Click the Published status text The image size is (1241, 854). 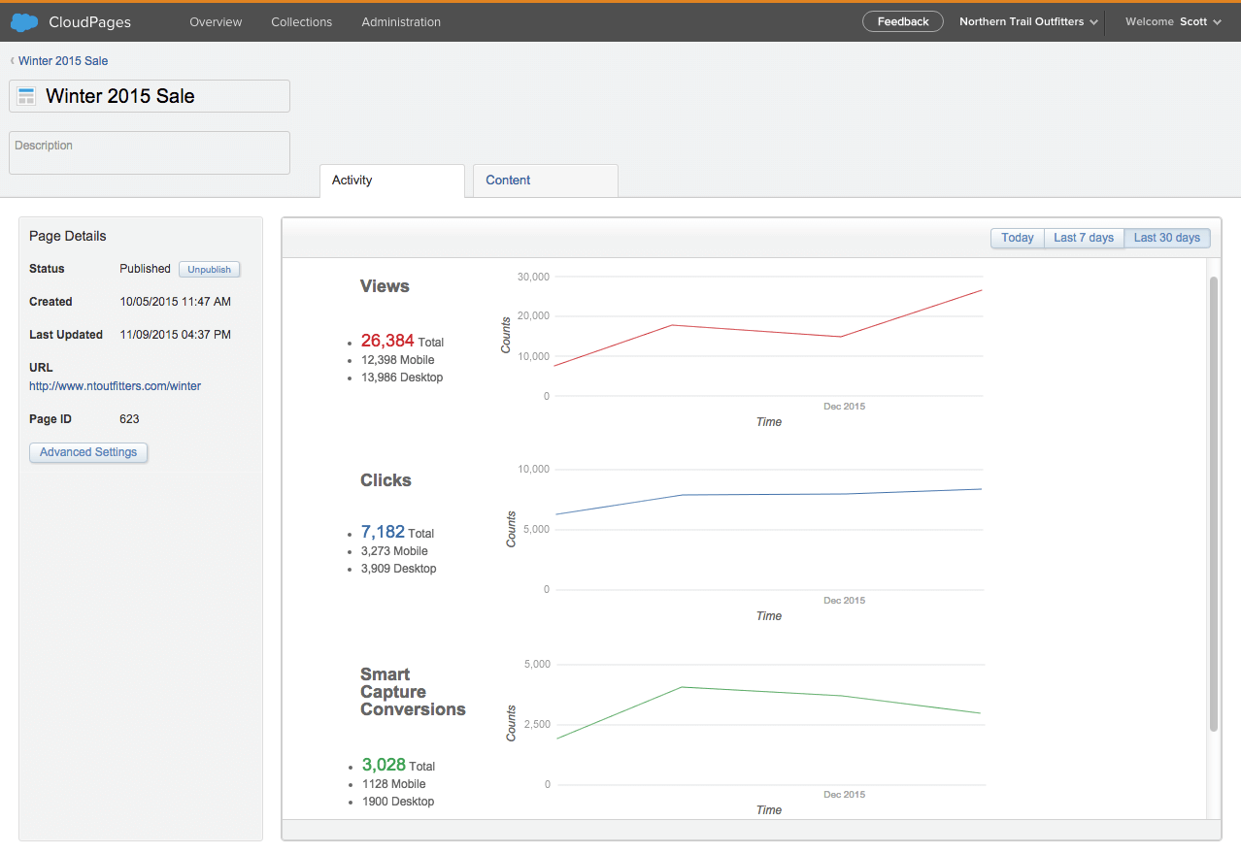click(145, 269)
